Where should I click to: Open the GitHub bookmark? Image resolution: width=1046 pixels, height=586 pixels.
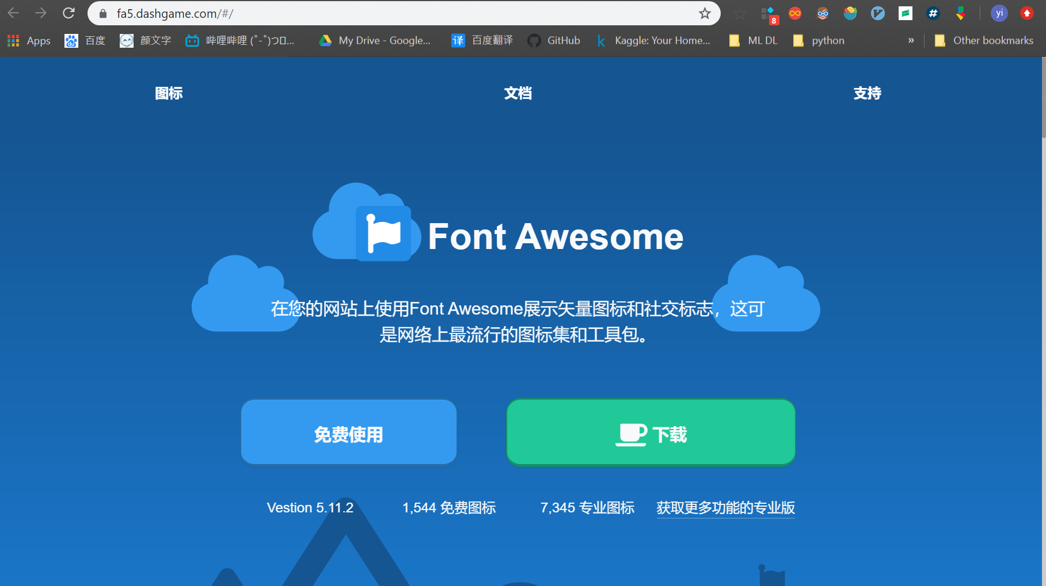(x=554, y=40)
